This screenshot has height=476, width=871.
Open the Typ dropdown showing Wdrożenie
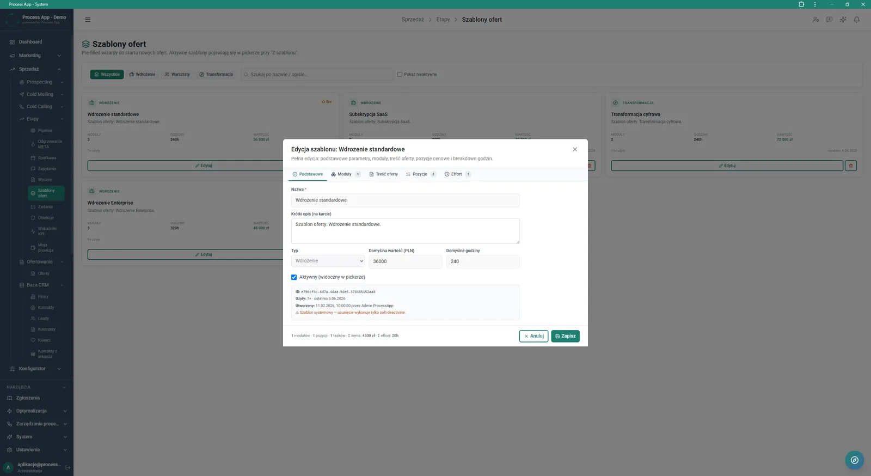point(328,261)
